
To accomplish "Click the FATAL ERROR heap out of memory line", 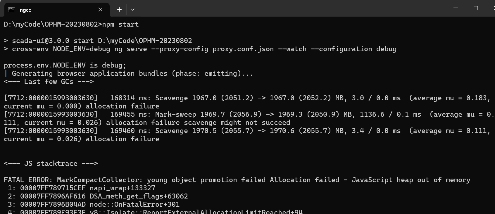I will pos(237,180).
